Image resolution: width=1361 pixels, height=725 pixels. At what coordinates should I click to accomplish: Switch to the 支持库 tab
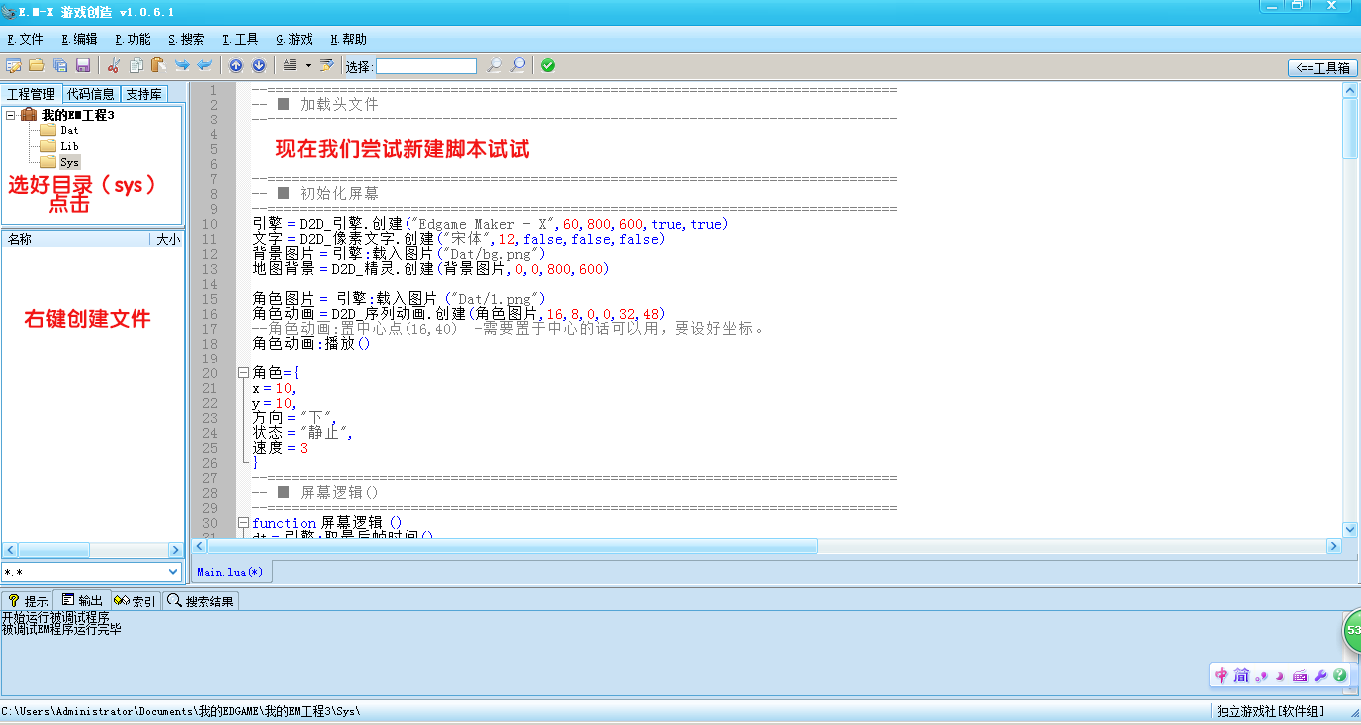144,94
